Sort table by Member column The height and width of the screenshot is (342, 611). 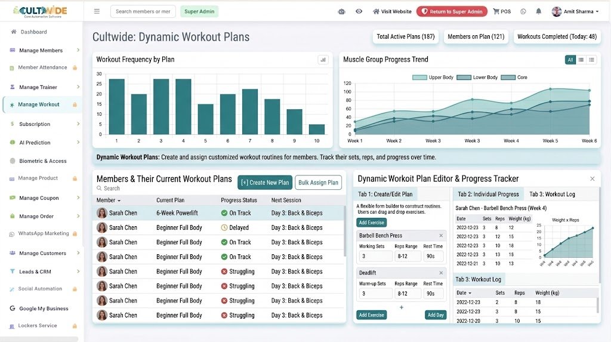click(109, 200)
